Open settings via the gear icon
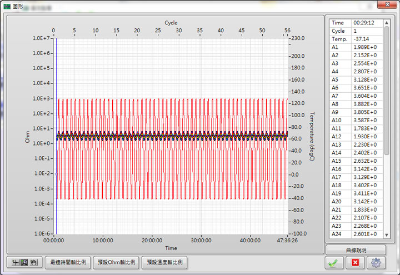 pyautogui.click(x=376, y=262)
